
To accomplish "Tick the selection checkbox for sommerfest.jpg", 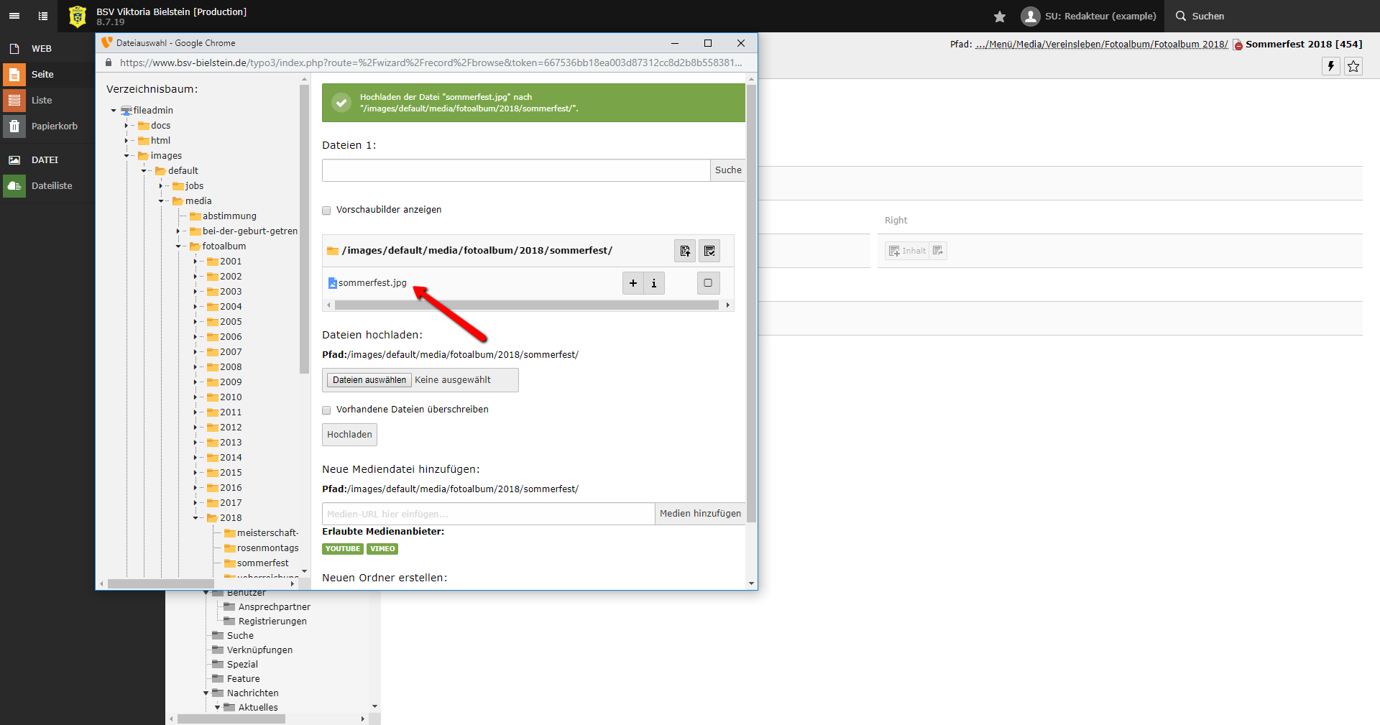I will point(708,283).
